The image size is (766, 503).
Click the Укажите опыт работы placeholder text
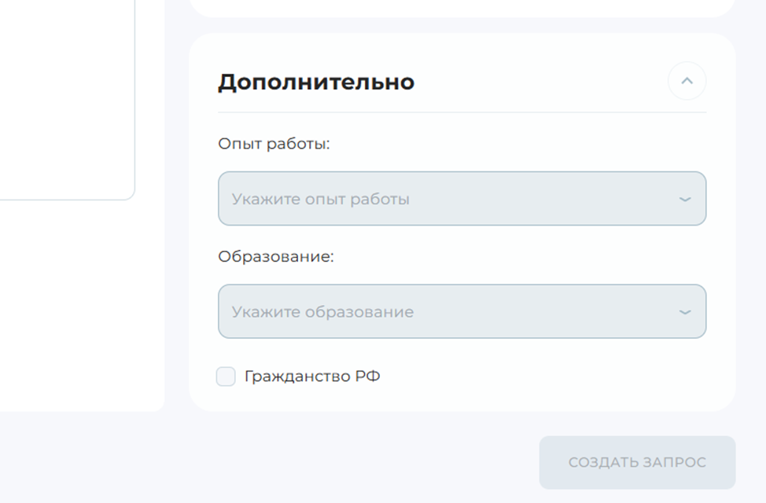[x=320, y=200]
